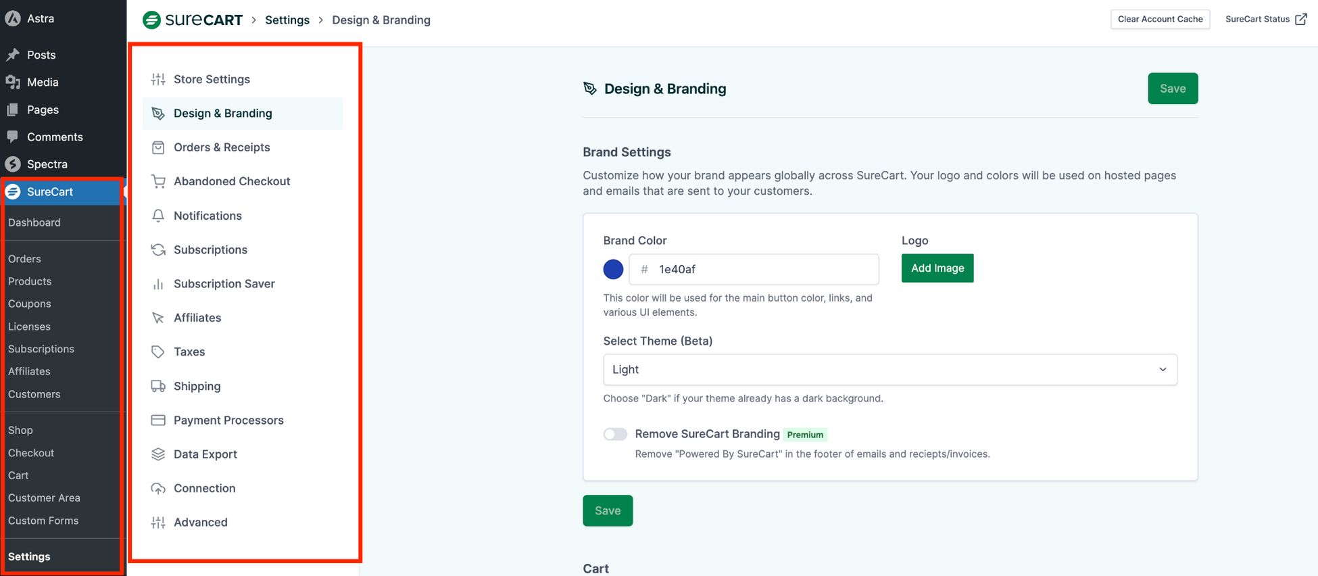Click the Store Settings sliders icon
The image size is (1318, 576).
158,79
